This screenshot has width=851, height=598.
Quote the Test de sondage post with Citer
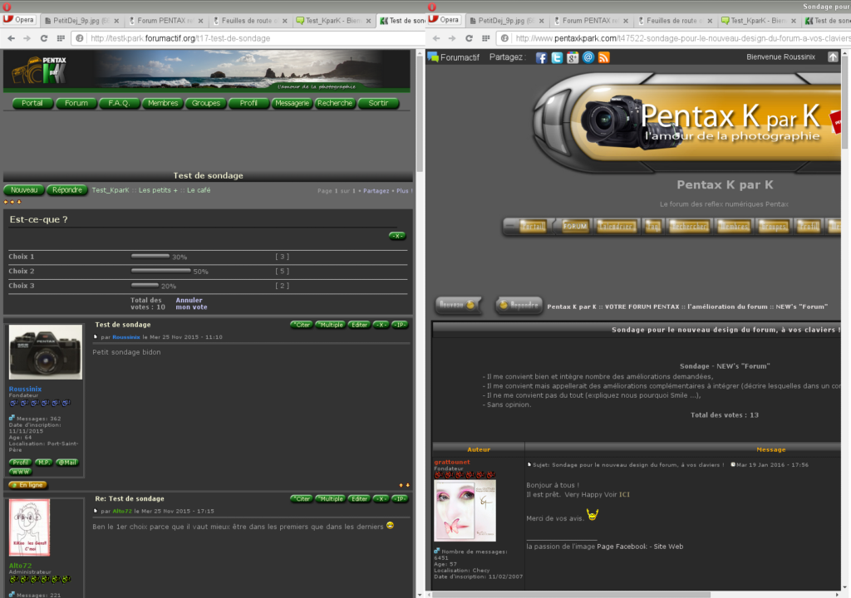(302, 325)
